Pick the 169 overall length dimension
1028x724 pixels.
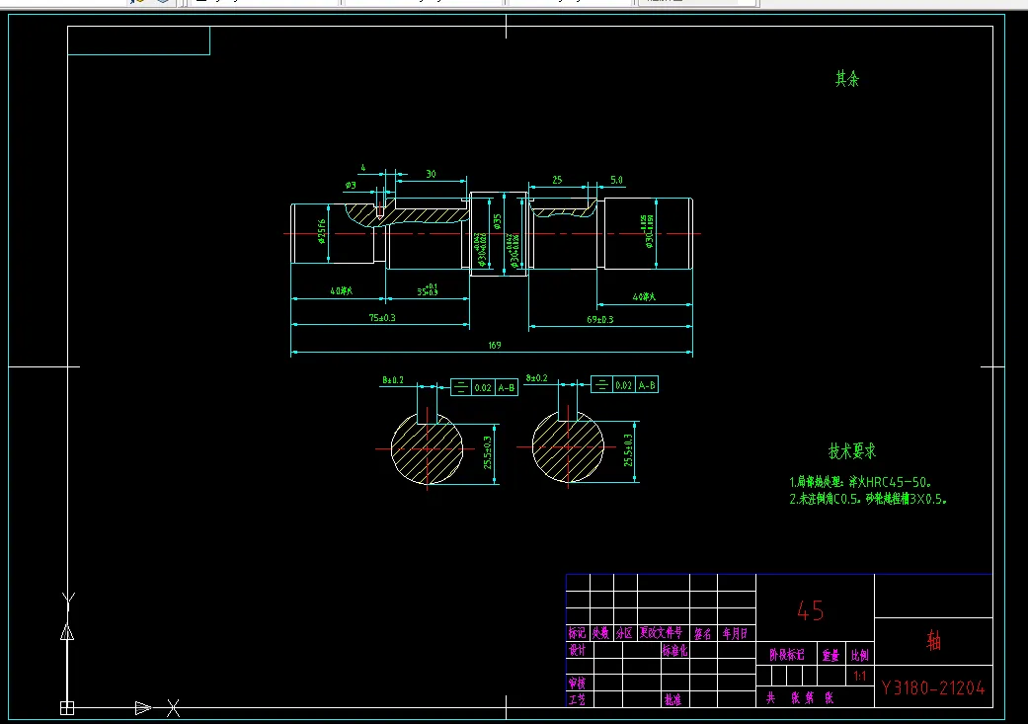(495, 345)
